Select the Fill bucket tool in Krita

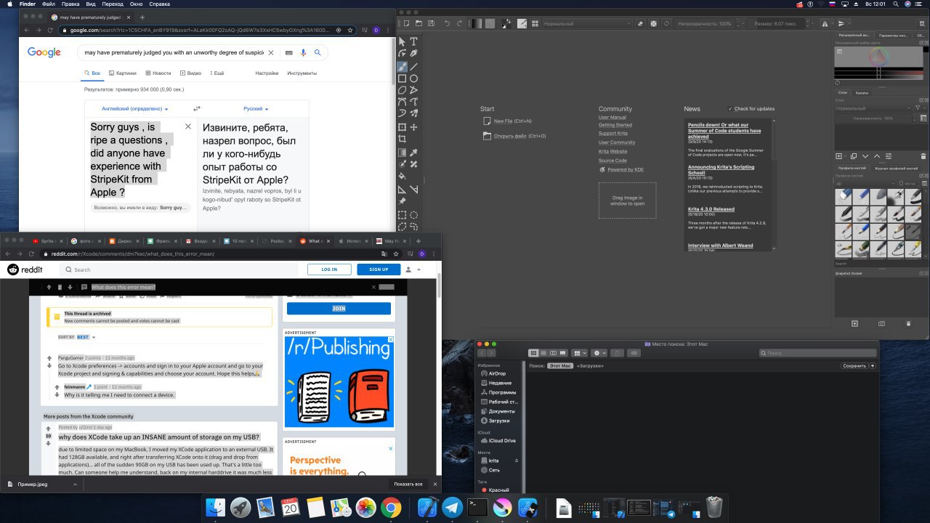402,176
